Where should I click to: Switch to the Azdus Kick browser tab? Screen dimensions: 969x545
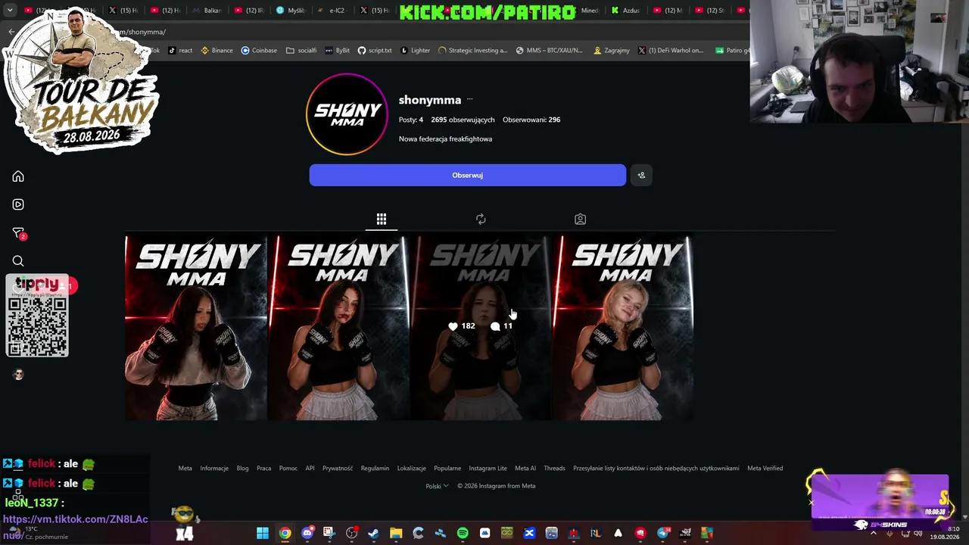(x=625, y=11)
